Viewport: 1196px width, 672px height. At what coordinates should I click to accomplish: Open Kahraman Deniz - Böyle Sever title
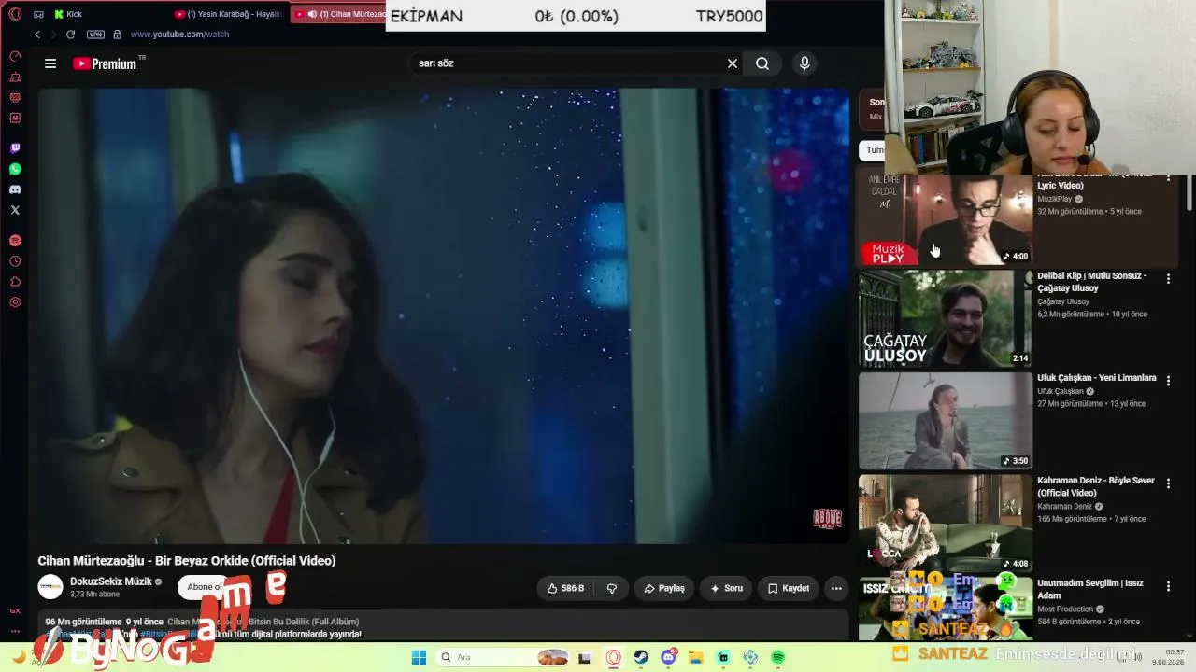pos(1096,486)
